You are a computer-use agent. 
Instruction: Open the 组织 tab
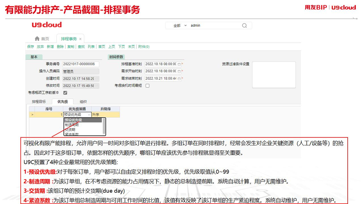pos(83,102)
